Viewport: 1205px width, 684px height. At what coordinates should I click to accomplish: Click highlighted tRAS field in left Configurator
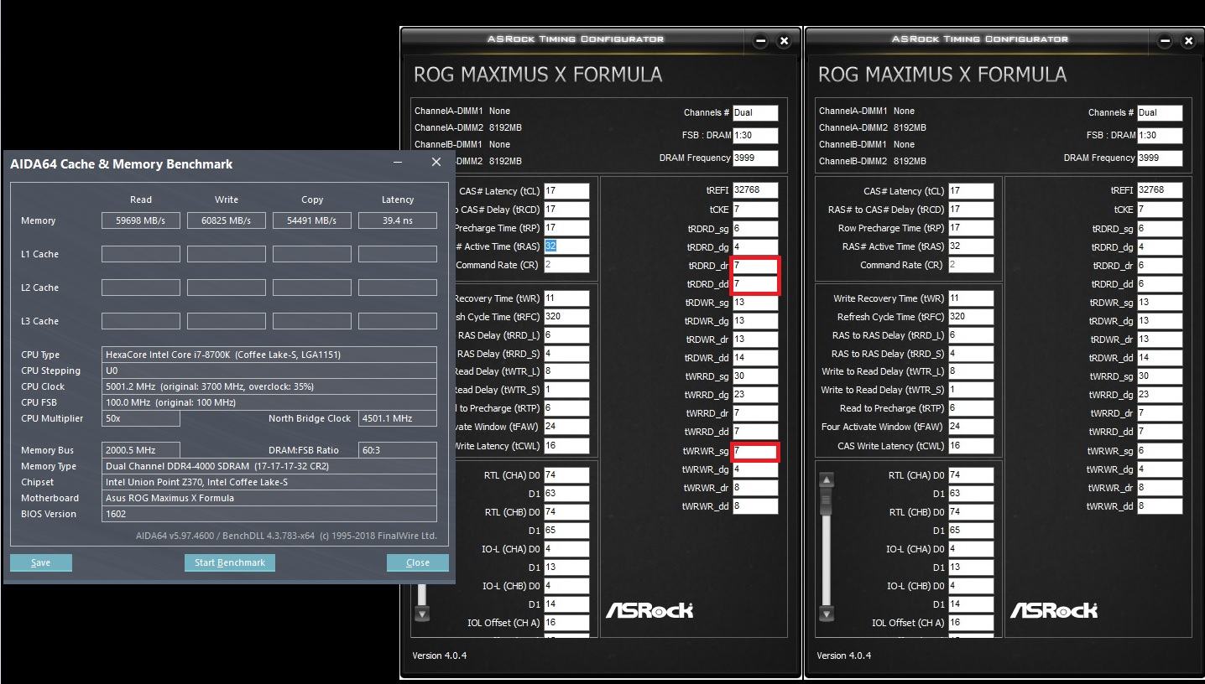pyautogui.click(x=566, y=246)
